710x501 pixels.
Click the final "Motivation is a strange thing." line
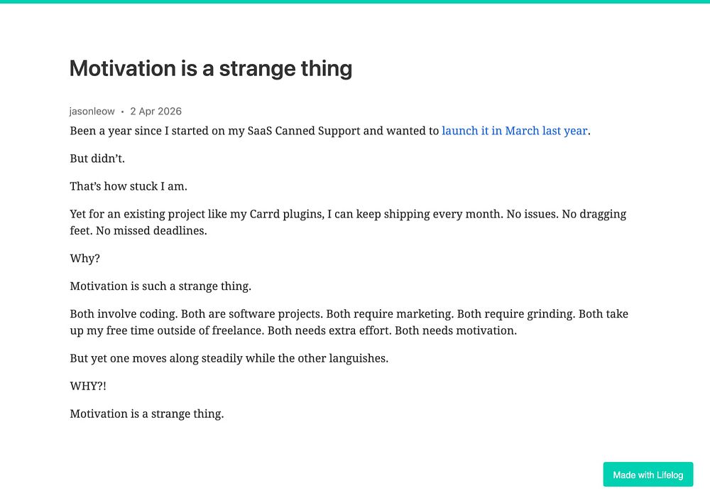click(x=147, y=414)
